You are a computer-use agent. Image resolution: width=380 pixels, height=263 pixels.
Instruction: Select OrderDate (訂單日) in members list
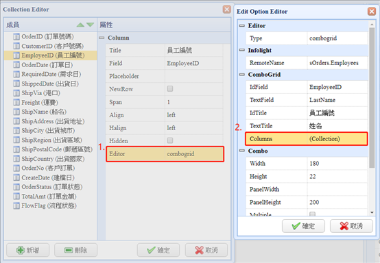(47, 65)
